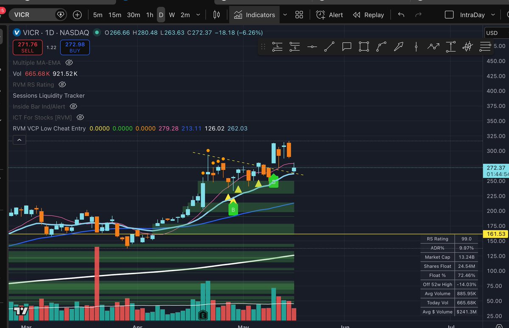509x328 pixels.
Task: Create an Alert
Action: (330, 15)
